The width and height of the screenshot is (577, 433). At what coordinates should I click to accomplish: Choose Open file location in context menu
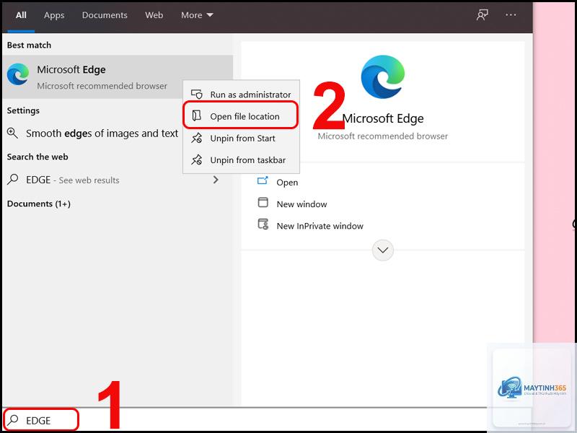[241, 116]
